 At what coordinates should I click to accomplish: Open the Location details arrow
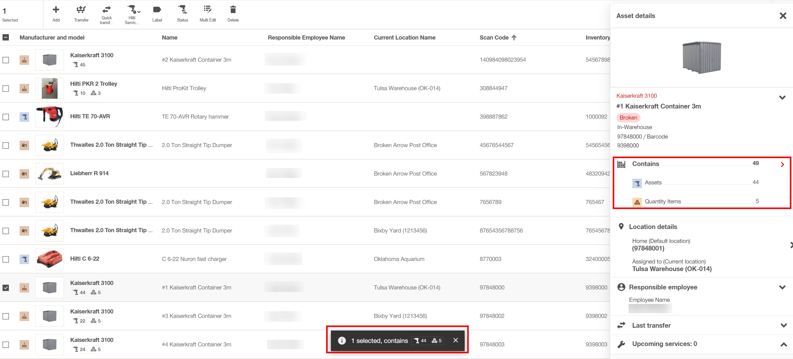[791, 245]
